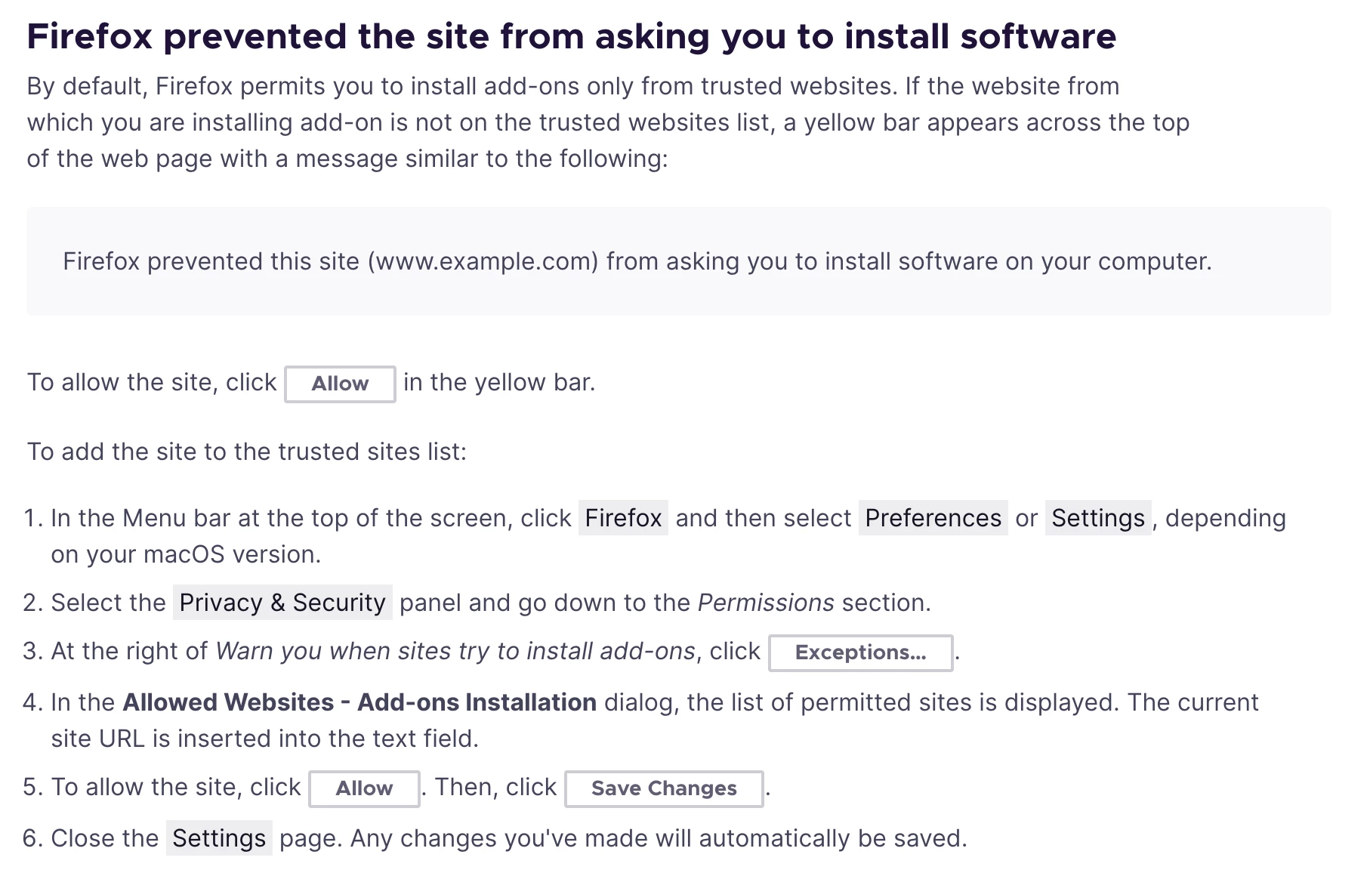Image resolution: width=1370 pixels, height=876 pixels.
Task: Click the 'Firefox prevented the site' main heading
Action: click(x=571, y=36)
